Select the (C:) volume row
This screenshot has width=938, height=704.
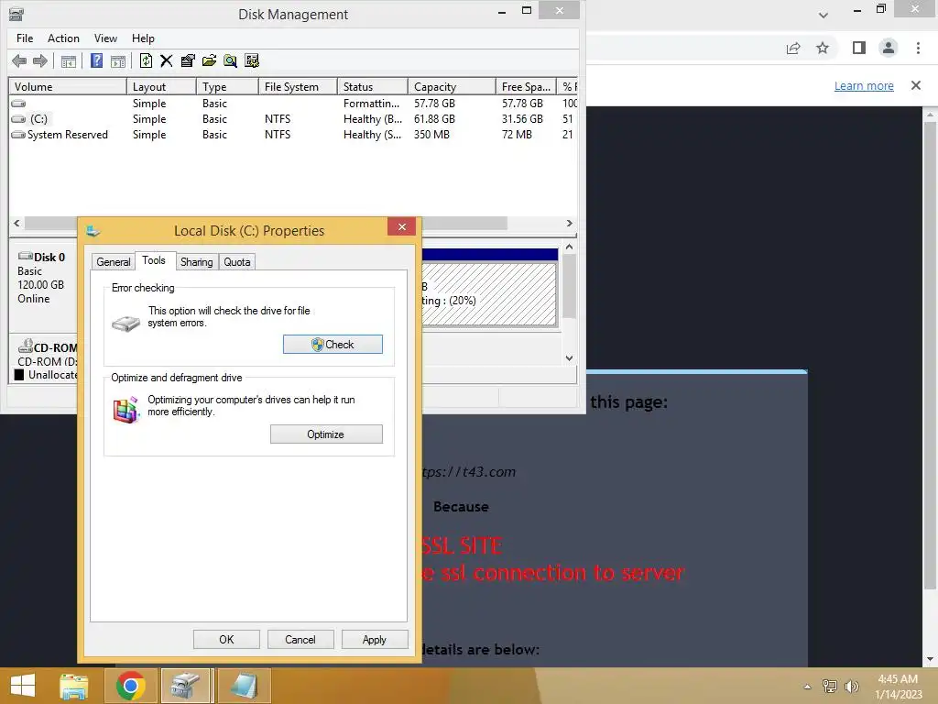[x=293, y=119]
